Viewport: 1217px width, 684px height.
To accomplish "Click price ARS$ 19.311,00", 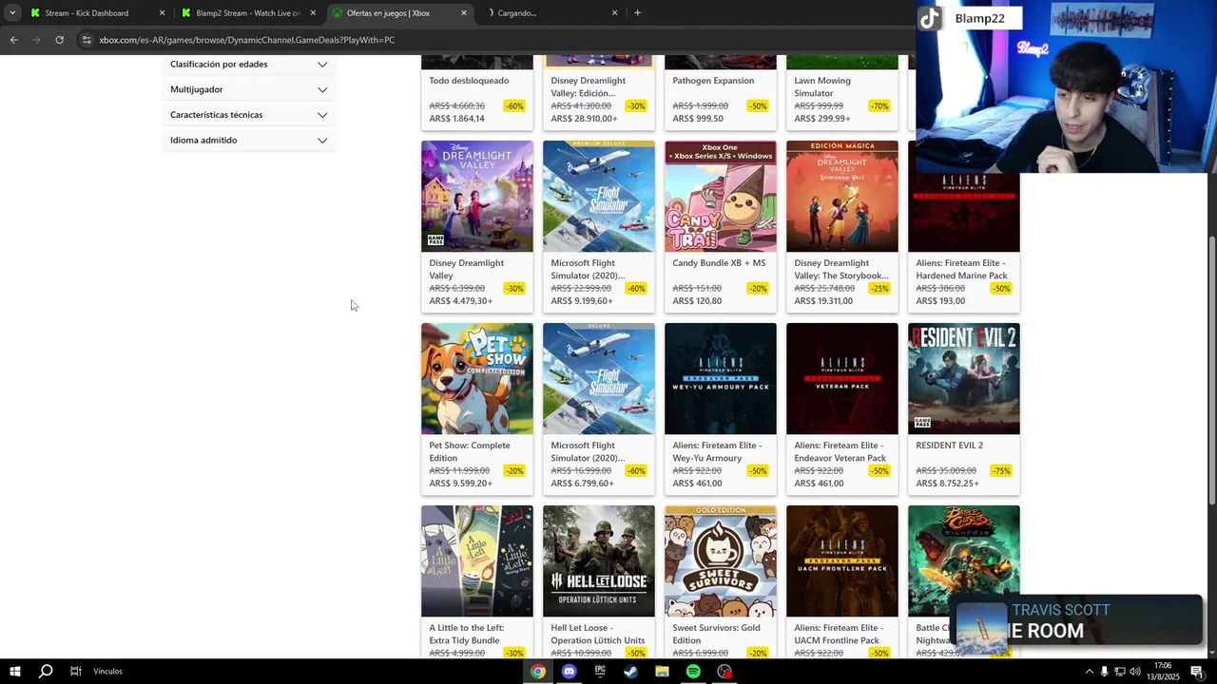I will coord(823,301).
